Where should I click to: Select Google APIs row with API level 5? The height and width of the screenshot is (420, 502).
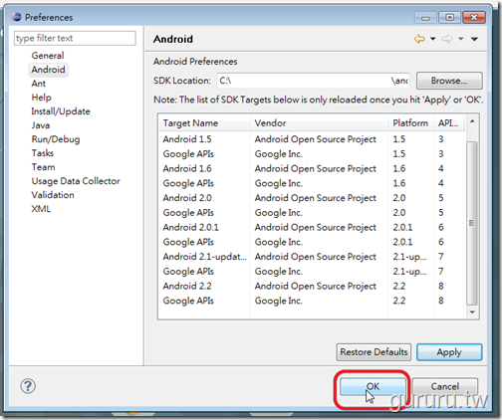pos(312,212)
